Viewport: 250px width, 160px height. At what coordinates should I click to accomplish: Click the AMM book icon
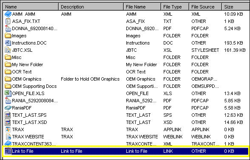pyautogui.click(x=8, y=14)
